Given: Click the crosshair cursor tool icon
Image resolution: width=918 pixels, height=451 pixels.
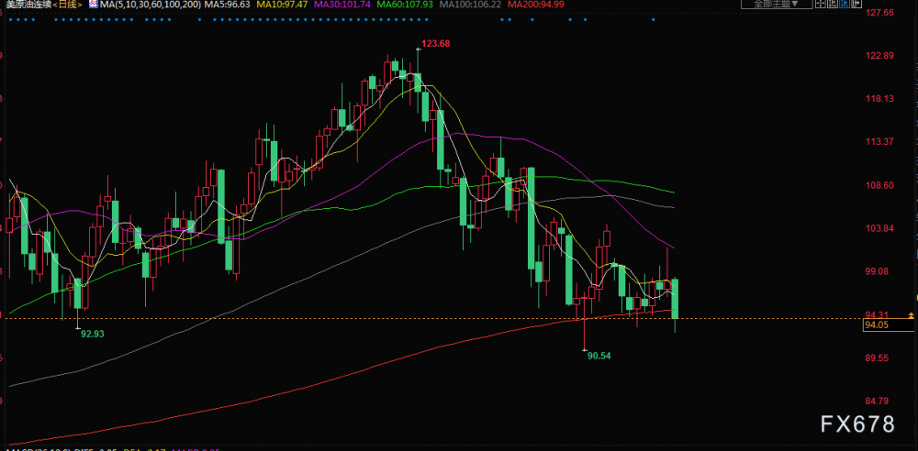Looking at the screenshot, I should point(820,3).
